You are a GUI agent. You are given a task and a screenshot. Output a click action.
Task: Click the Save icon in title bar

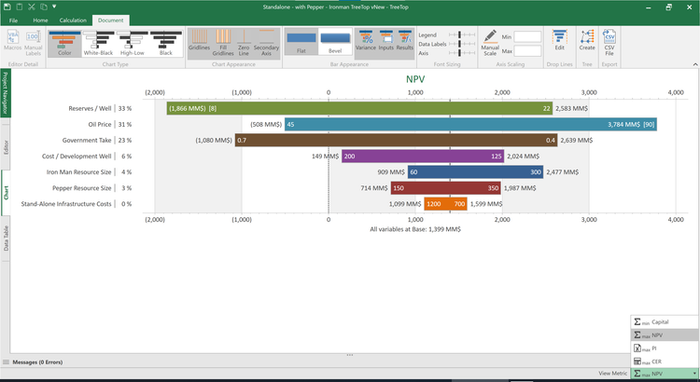(8, 7)
